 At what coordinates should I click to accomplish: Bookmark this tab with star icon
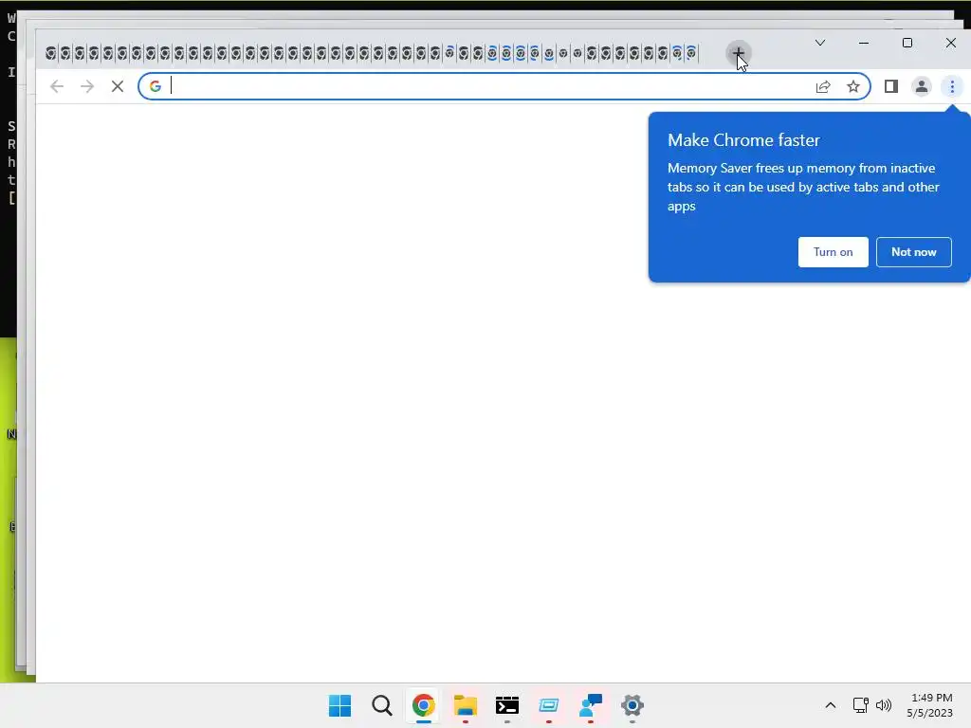tap(853, 86)
